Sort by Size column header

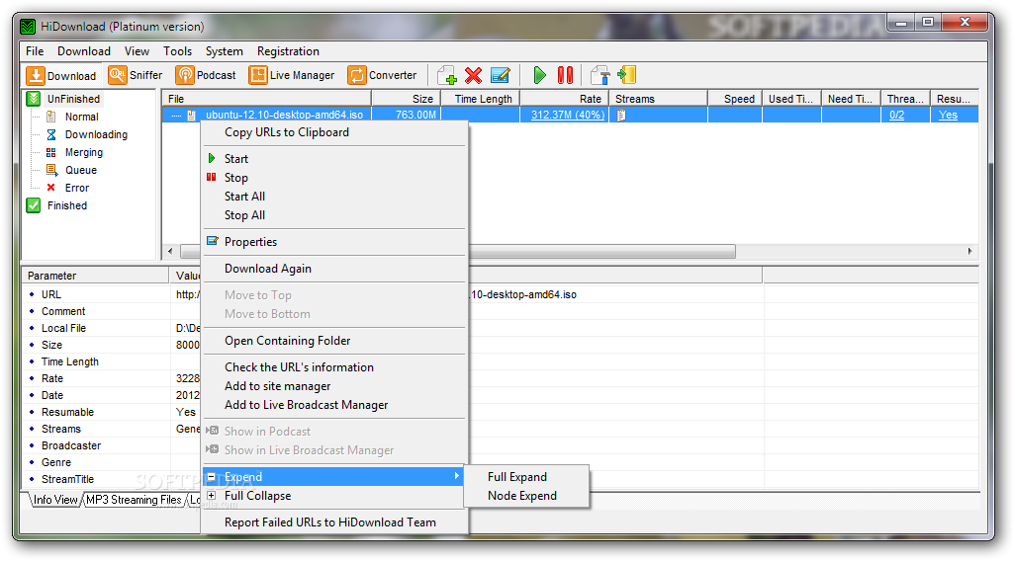pos(407,99)
